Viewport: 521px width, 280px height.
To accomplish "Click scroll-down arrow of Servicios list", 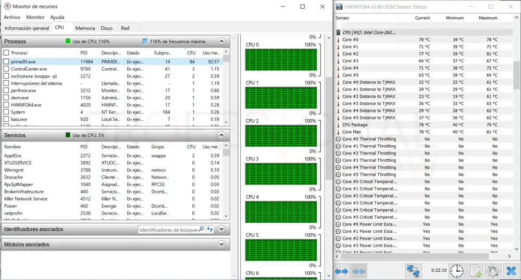I will click(x=226, y=216).
